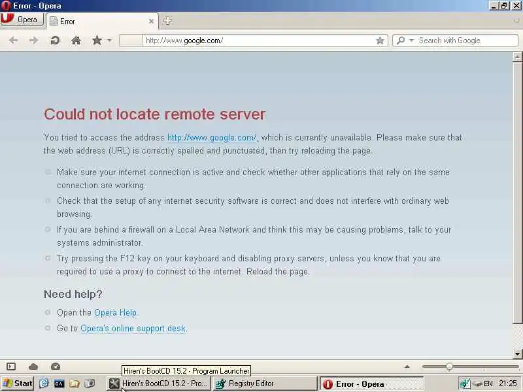The image size is (523, 392).
Task: Open the Opera main menu button
Action: point(22,20)
